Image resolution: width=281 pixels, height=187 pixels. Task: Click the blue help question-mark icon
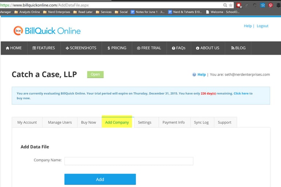pyautogui.click(x=194, y=75)
